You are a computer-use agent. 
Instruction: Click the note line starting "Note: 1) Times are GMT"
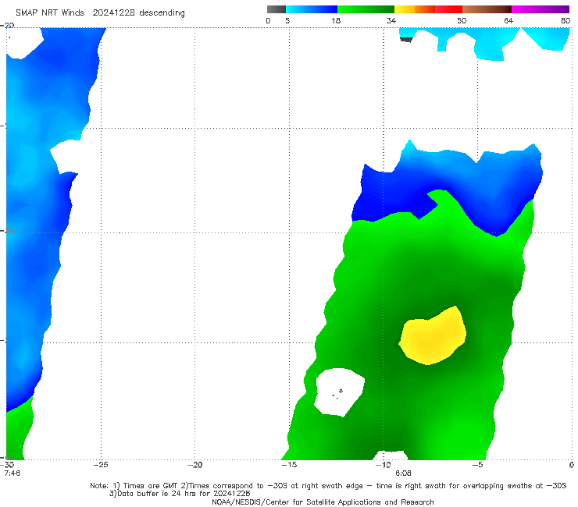(x=328, y=486)
